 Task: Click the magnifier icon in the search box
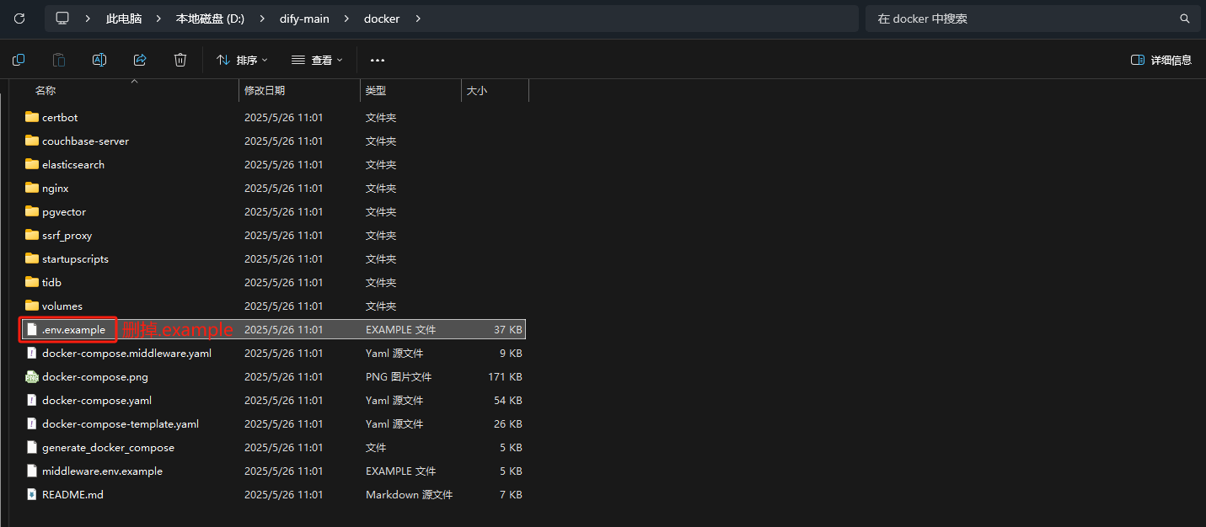coord(1184,19)
